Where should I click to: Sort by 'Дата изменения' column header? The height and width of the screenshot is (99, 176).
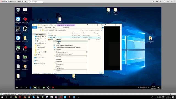[x=76, y=33]
